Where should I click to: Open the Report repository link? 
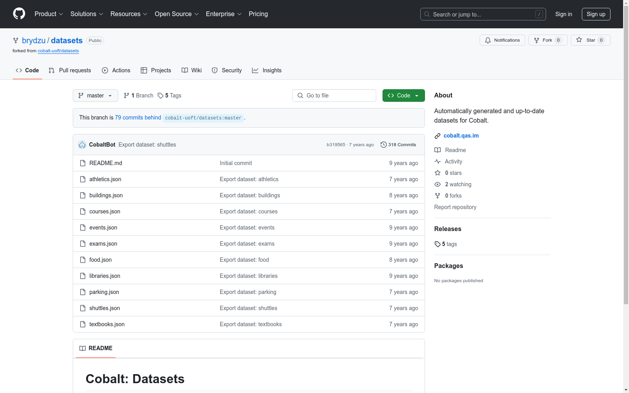point(455,207)
